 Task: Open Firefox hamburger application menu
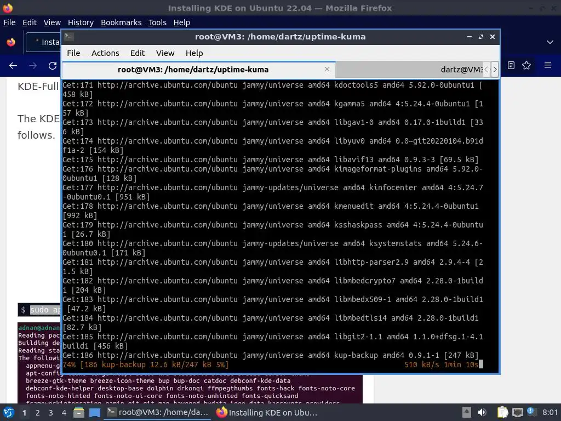[x=547, y=65]
